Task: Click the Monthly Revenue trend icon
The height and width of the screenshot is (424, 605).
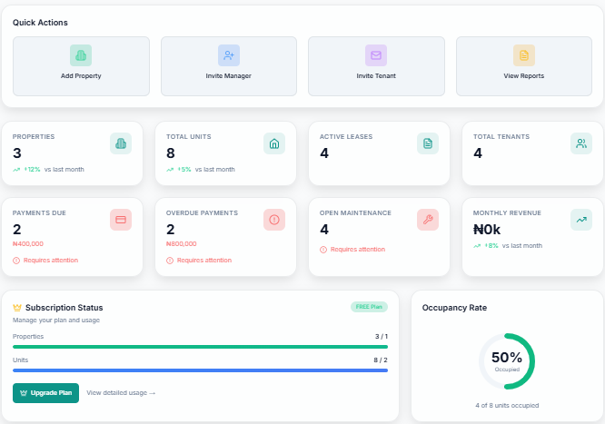Action: point(581,220)
